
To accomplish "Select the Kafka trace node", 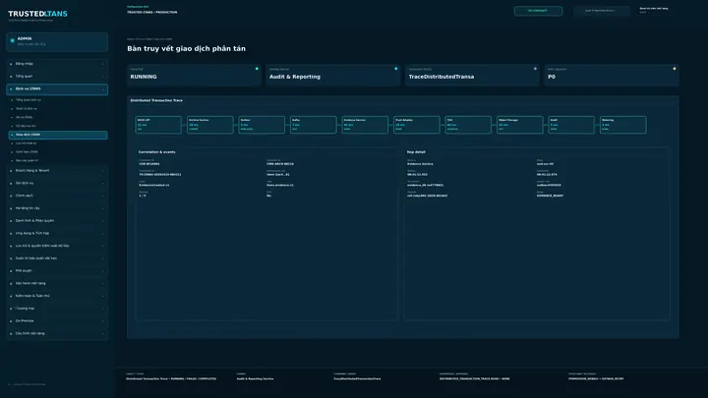I will click(x=313, y=125).
